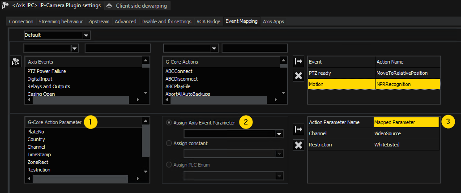Select the Event Mapping tab
The image size is (461, 193).
[x=242, y=21]
